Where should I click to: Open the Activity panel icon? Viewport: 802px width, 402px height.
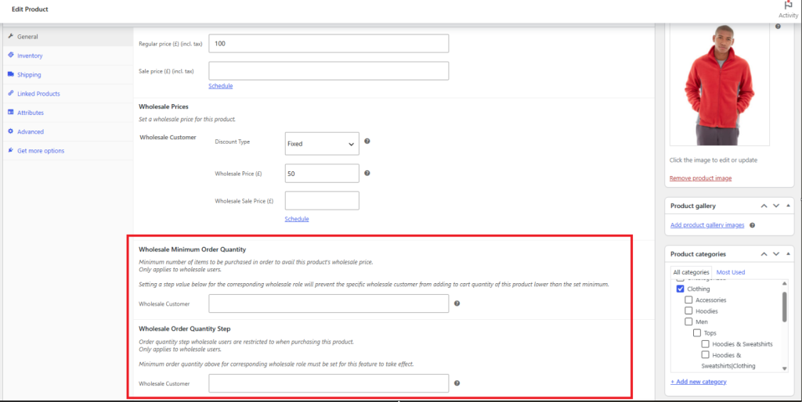click(x=788, y=5)
